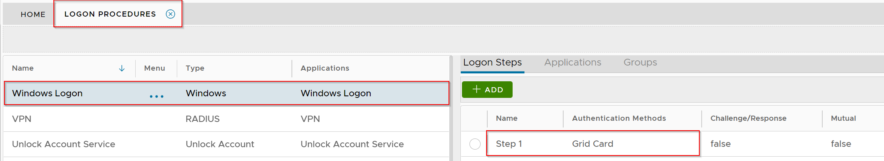Select the Step 1 radio button
Screen dimensions: 884x161
[475, 144]
